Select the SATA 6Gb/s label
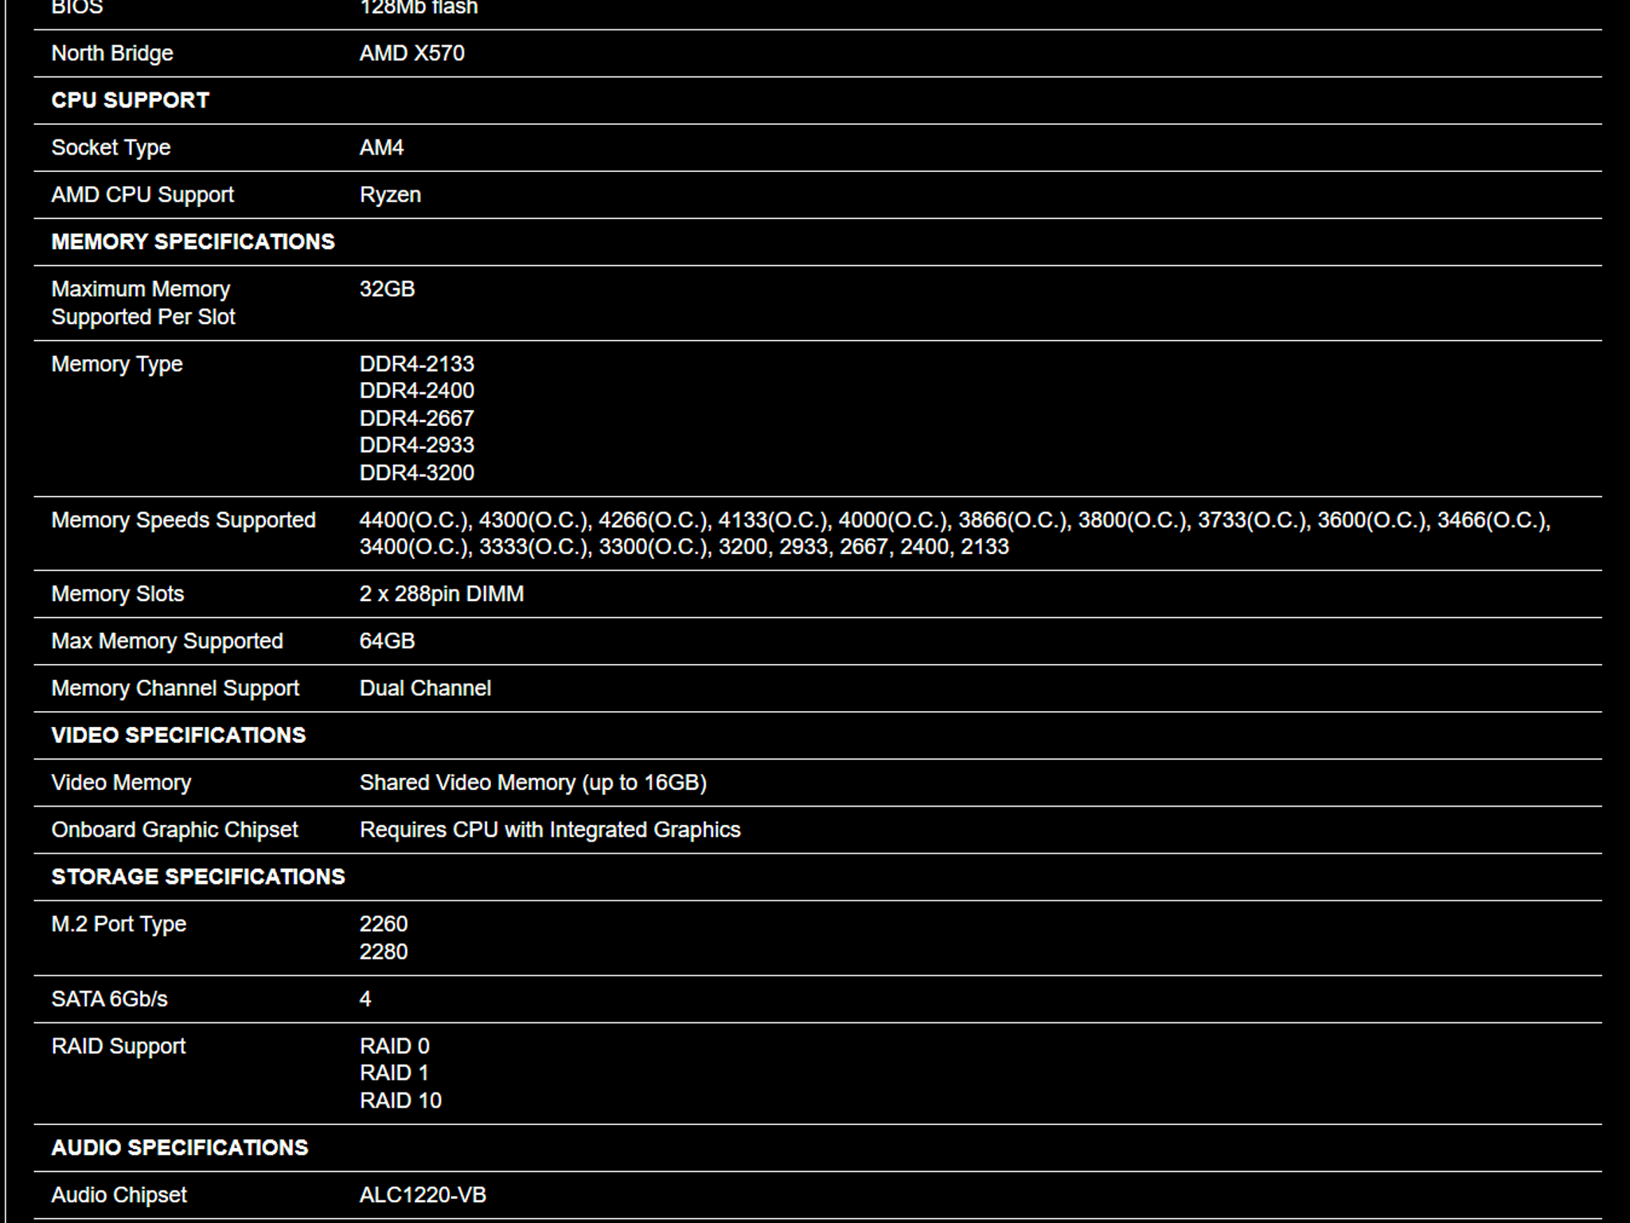Viewport: 1630px width, 1223px height. point(110,999)
